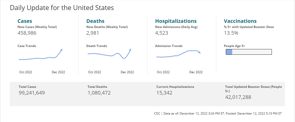The image size is (295, 122).
Task: Click the Case Trends sparkline chart
Action: coord(40,54)
